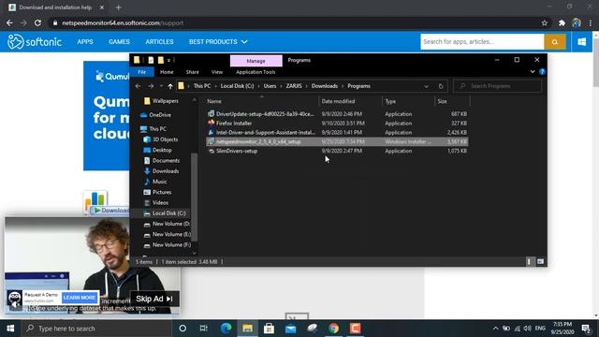Click the Explorer back arrow
This screenshot has height=337, width=599.
coord(138,86)
